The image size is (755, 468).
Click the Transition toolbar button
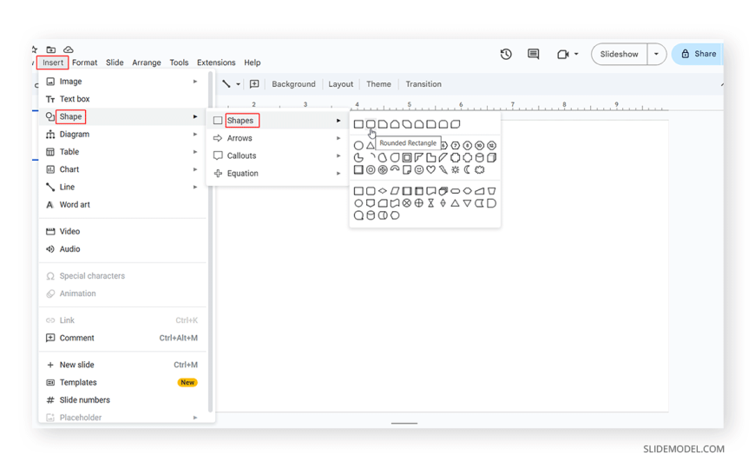[423, 84]
